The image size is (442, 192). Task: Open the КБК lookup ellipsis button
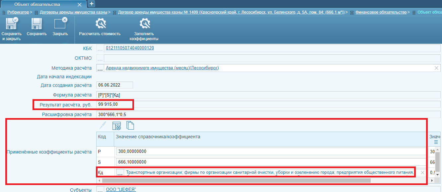point(100,48)
